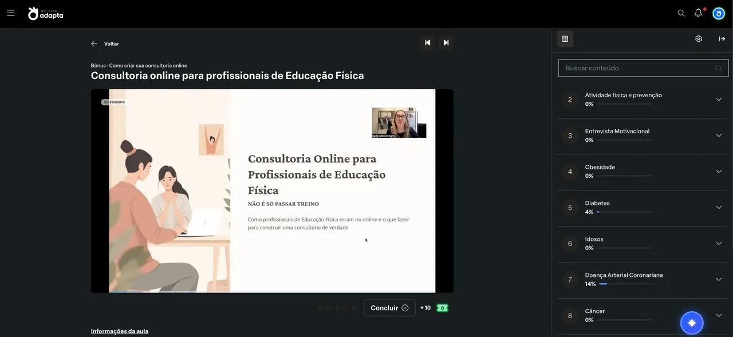Select Obesidade module title
Viewport: 733px width, 337px height.
coord(600,167)
